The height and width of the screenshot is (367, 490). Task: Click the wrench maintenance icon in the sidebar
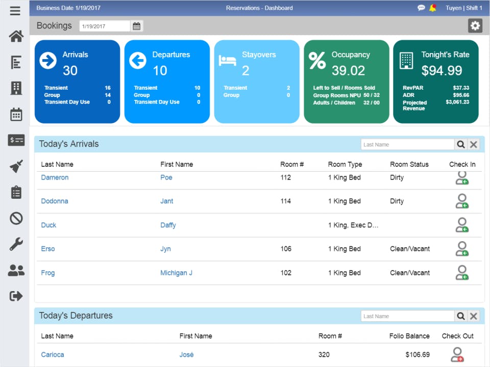pos(16,244)
